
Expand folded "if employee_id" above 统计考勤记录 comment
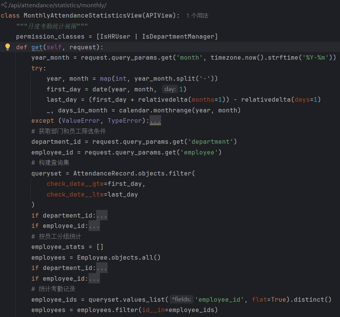click(94, 279)
